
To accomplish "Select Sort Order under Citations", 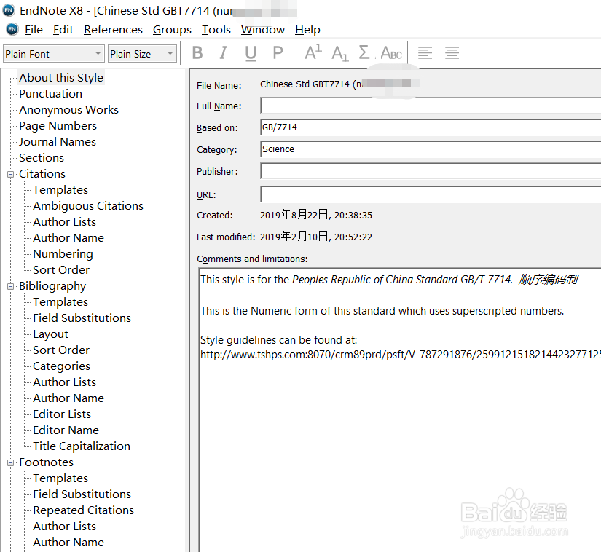I will [61, 270].
